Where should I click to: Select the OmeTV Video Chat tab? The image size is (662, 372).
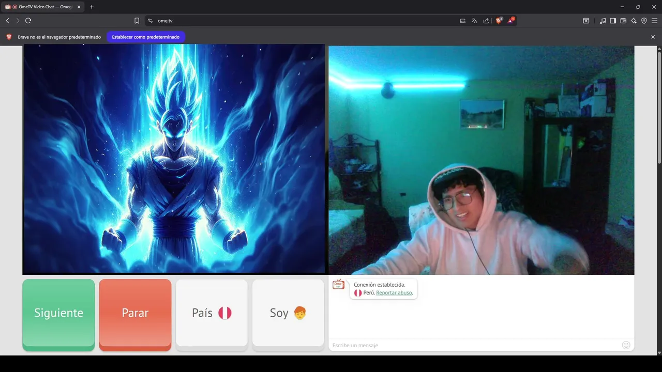click(x=43, y=7)
